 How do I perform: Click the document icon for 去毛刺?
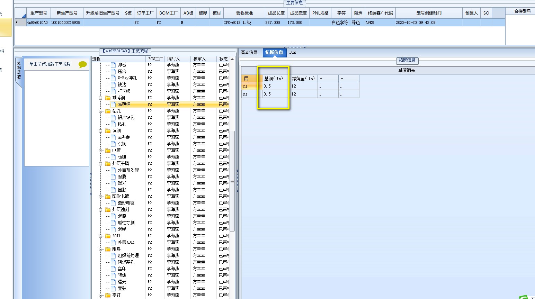[113, 137]
